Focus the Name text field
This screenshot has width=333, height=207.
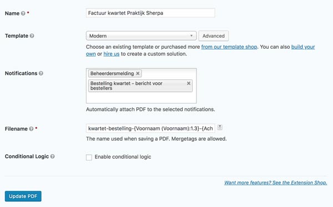tap(150, 13)
